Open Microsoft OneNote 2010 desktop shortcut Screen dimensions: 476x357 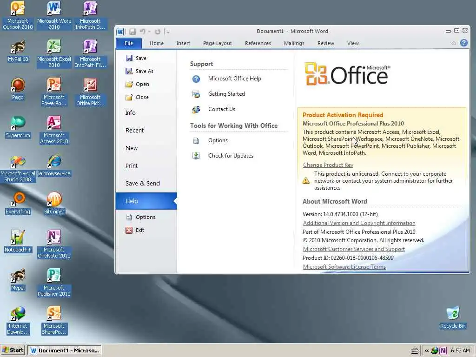coord(54,245)
